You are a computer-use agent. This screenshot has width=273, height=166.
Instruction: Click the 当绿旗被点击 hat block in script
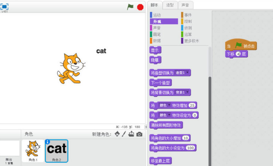[x=241, y=45]
